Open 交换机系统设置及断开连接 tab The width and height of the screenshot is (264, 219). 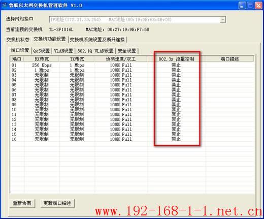click(97, 40)
